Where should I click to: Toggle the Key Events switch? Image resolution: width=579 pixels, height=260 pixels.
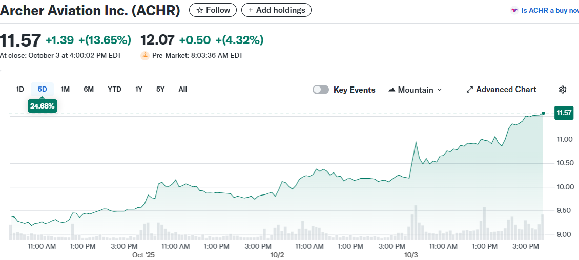(x=321, y=90)
